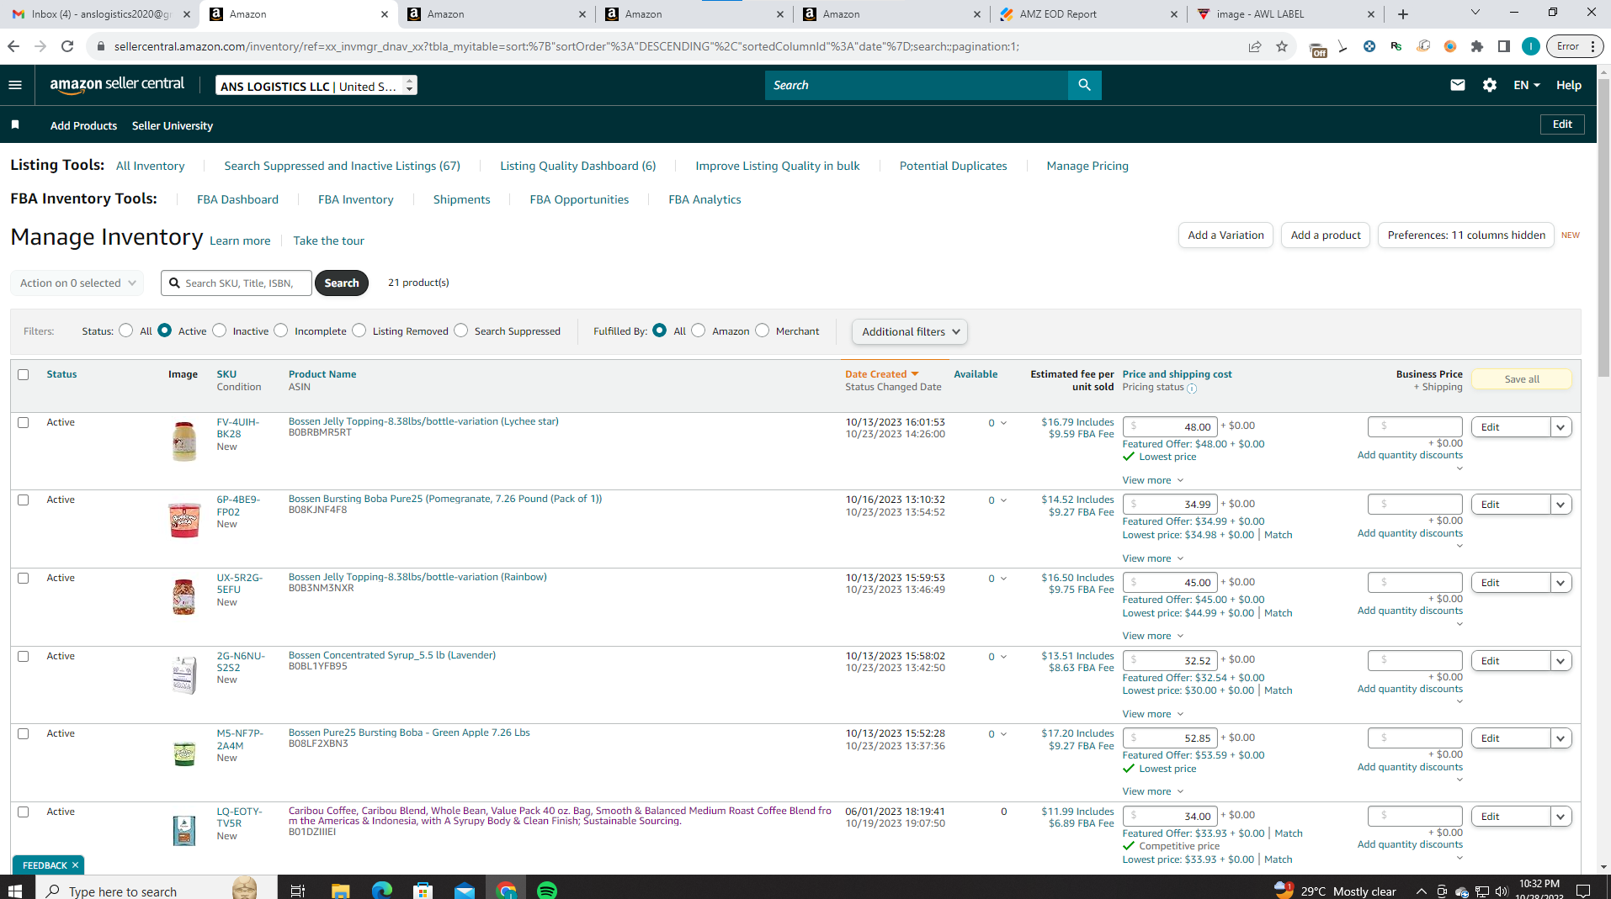Viewport: 1611px width, 899px height.
Task: Open Edit dropdown arrow for Pomegranate Boba row
Action: coord(1560,505)
